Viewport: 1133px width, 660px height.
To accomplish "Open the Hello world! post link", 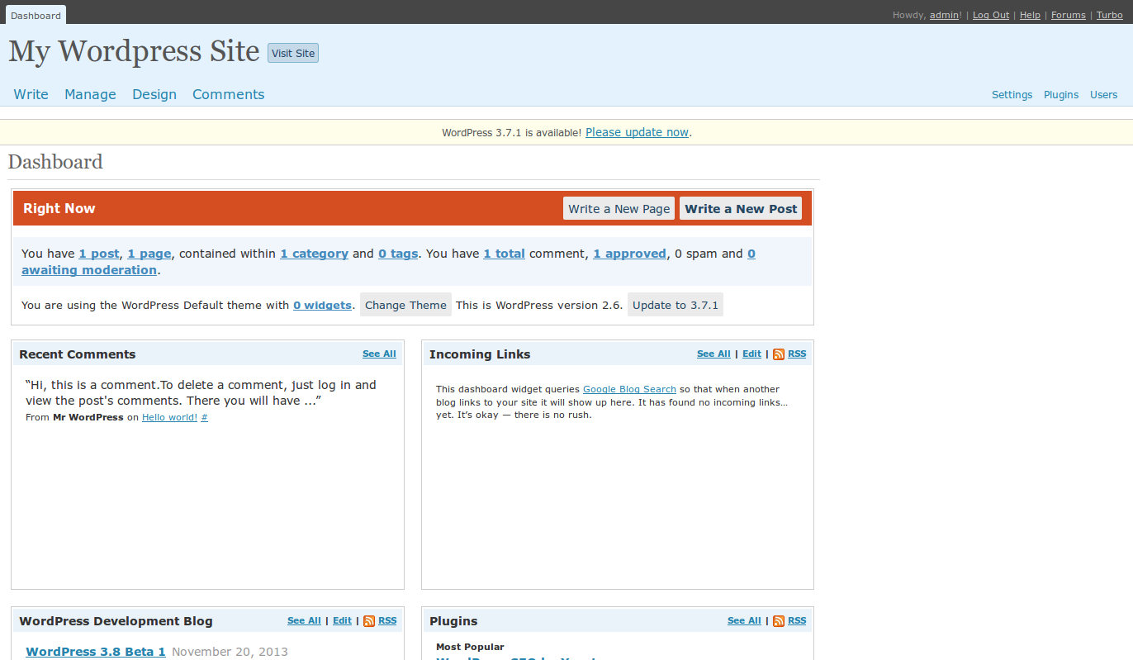I will click(169, 417).
